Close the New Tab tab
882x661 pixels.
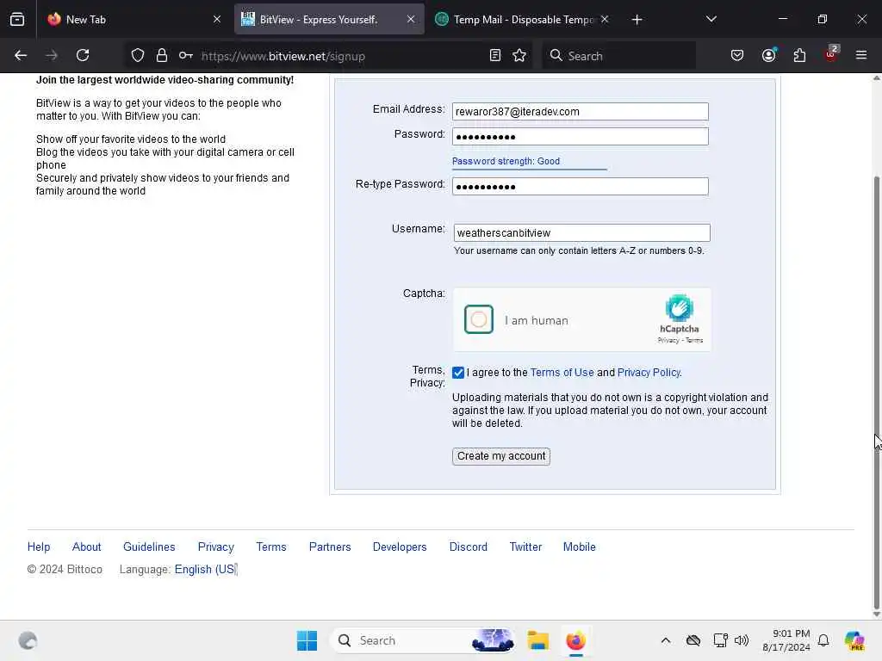(217, 20)
